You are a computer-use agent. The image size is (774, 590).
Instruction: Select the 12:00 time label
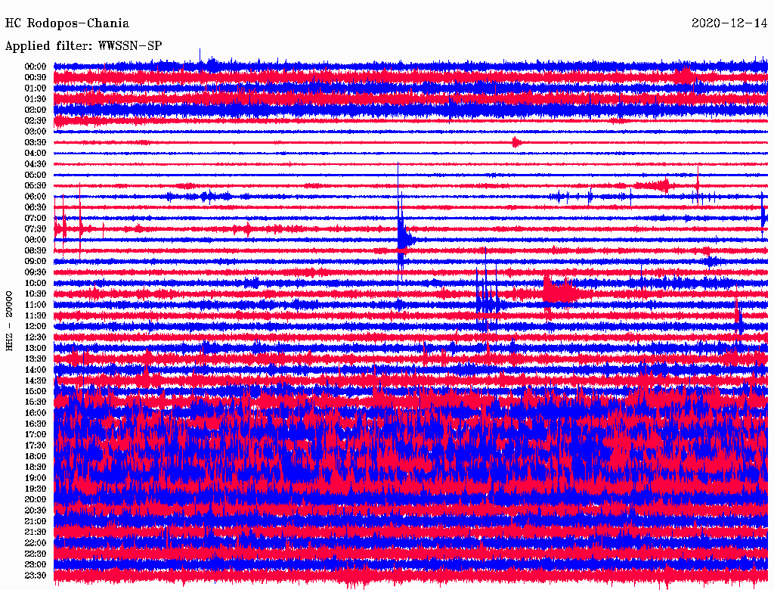(x=36, y=326)
